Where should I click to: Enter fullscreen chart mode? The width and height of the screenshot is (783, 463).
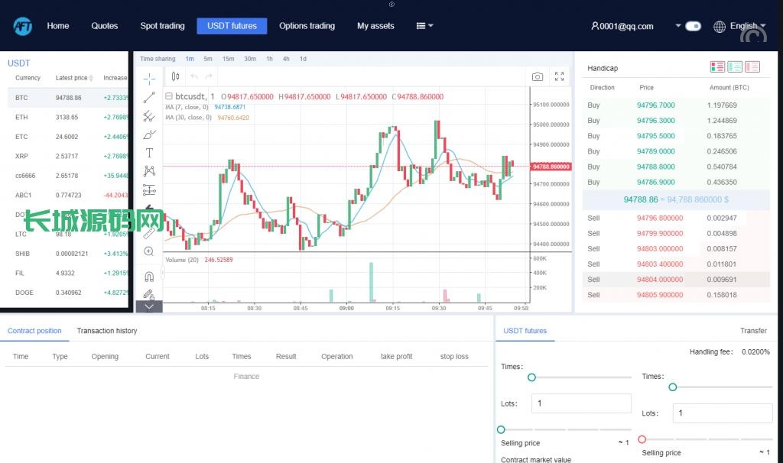pos(559,76)
